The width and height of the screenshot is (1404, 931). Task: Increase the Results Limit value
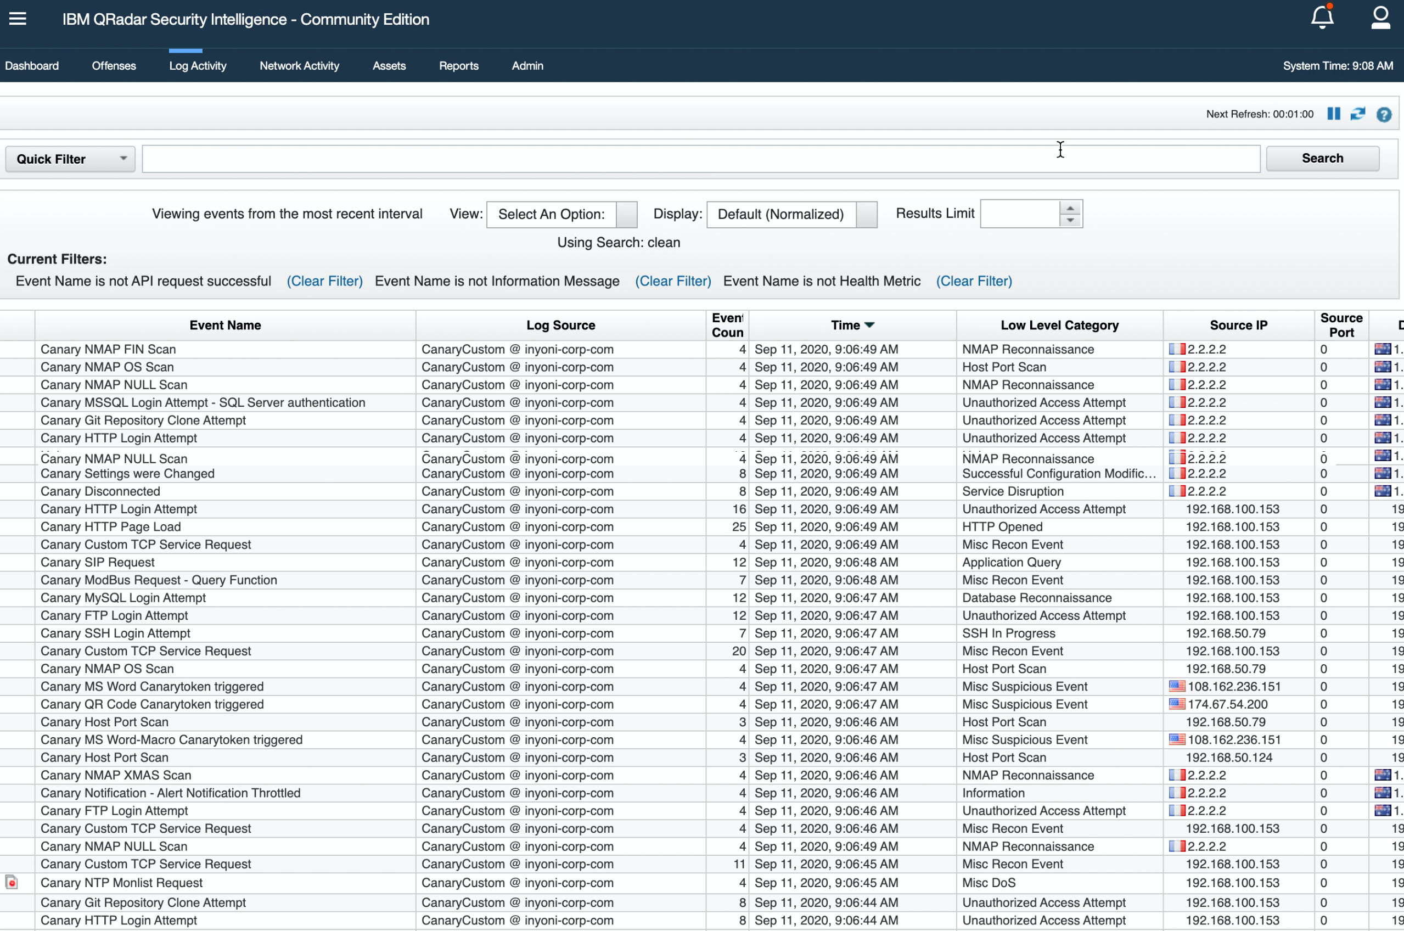(x=1070, y=208)
